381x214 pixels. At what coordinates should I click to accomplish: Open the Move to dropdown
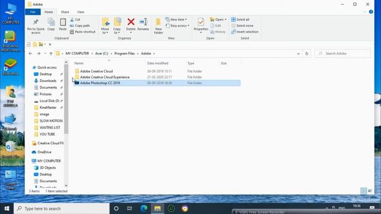pyautogui.click(x=105, y=26)
